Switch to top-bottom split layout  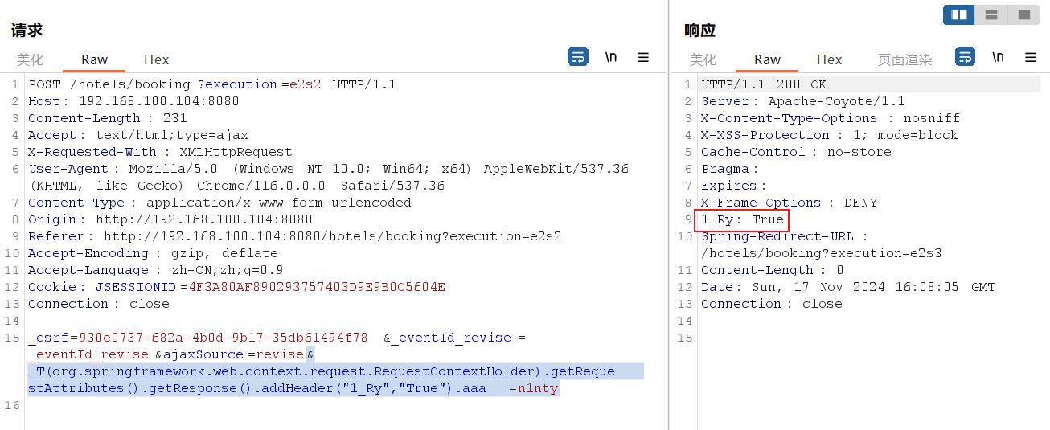click(x=991, y=15)
